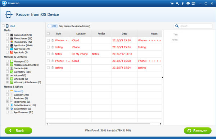The image size is (216, 139).
Task: Click the scrollbar right arrow
Action: coord(161,124)
